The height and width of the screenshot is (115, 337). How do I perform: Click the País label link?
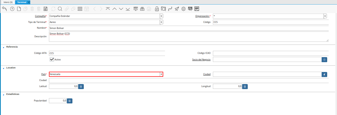[x=44, y=74]
